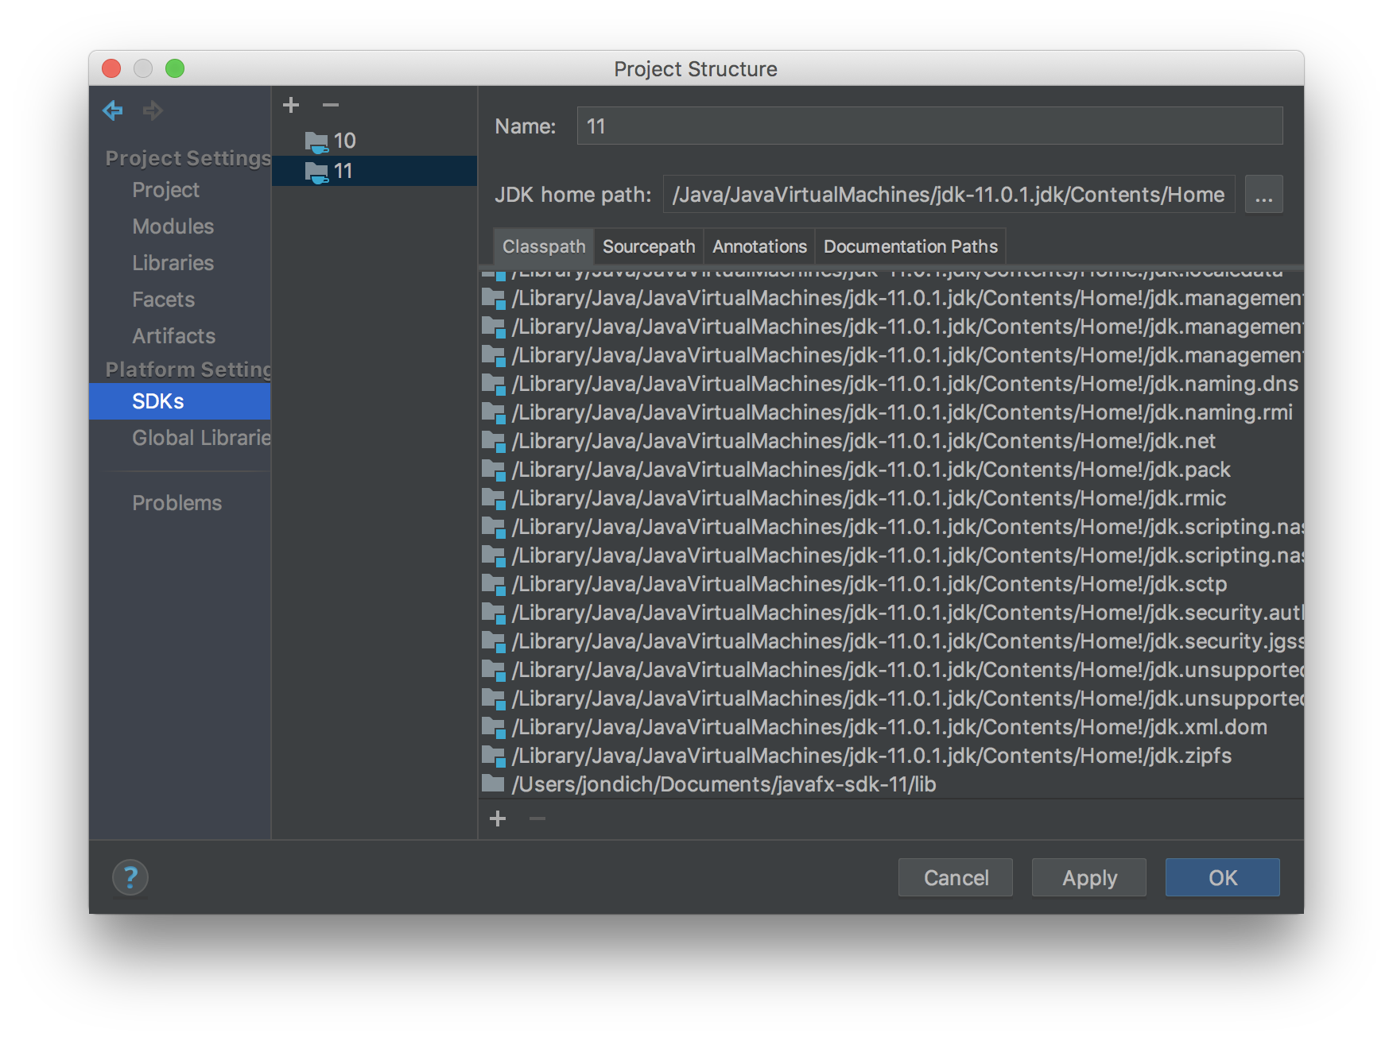Remove classpath entry with bottom minus

click(x=537, y=818)
